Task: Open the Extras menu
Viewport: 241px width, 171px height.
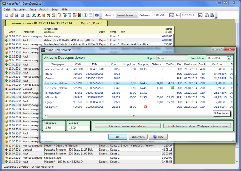Action: click(x=55, y=9)
